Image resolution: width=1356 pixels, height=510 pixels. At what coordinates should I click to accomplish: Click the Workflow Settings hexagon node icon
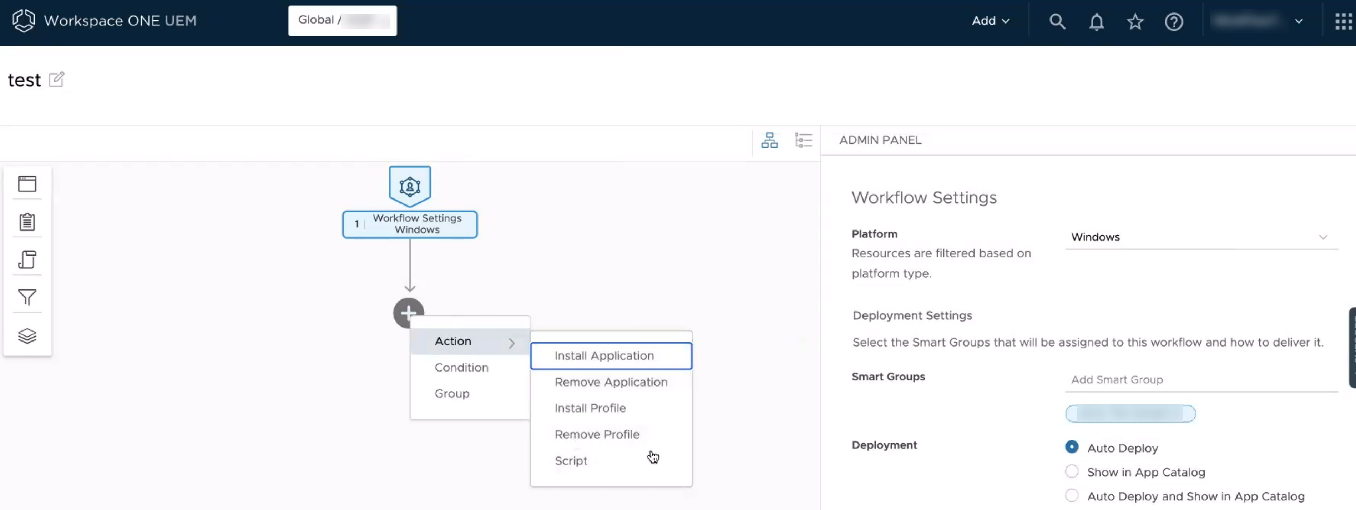(x=410, y=186)
